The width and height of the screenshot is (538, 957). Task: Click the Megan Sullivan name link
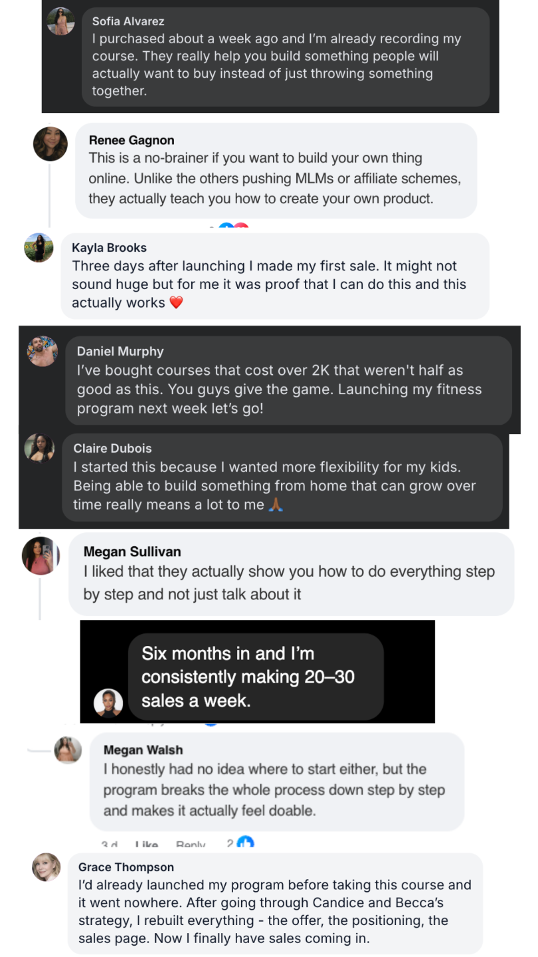click(132, 552)
